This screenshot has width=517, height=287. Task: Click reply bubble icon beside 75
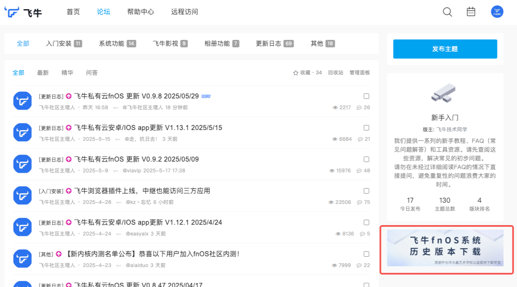pos(359,202)
